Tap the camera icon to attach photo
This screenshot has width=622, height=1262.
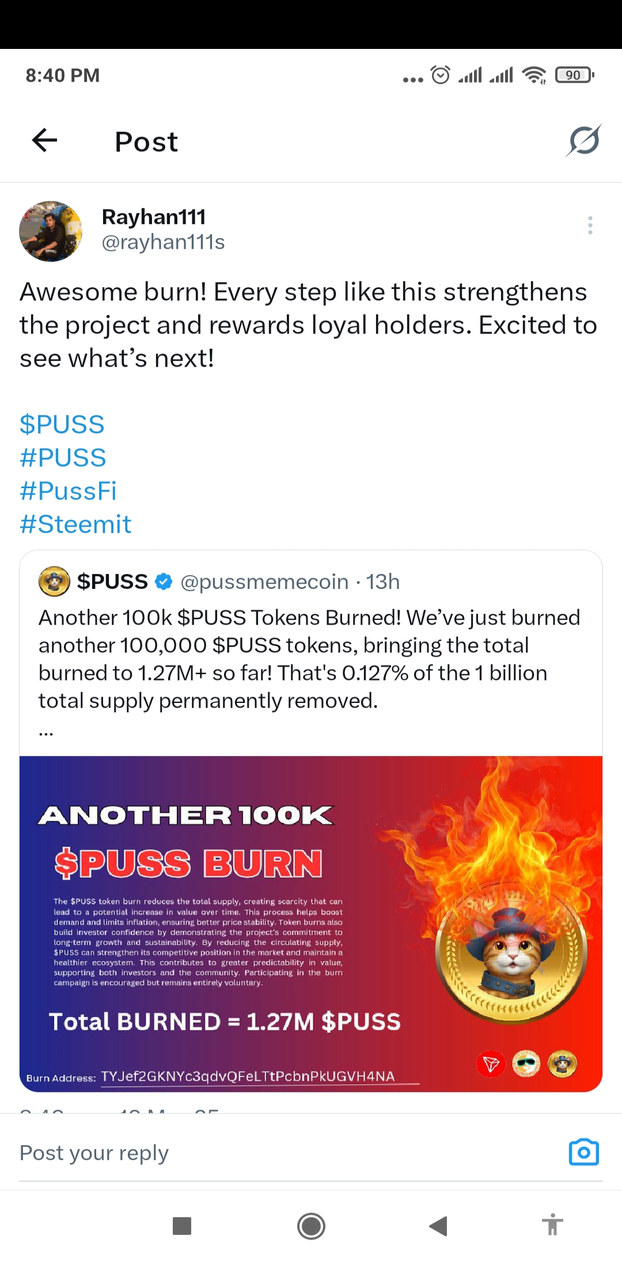pyautogui.click(x=583, y=1152)
